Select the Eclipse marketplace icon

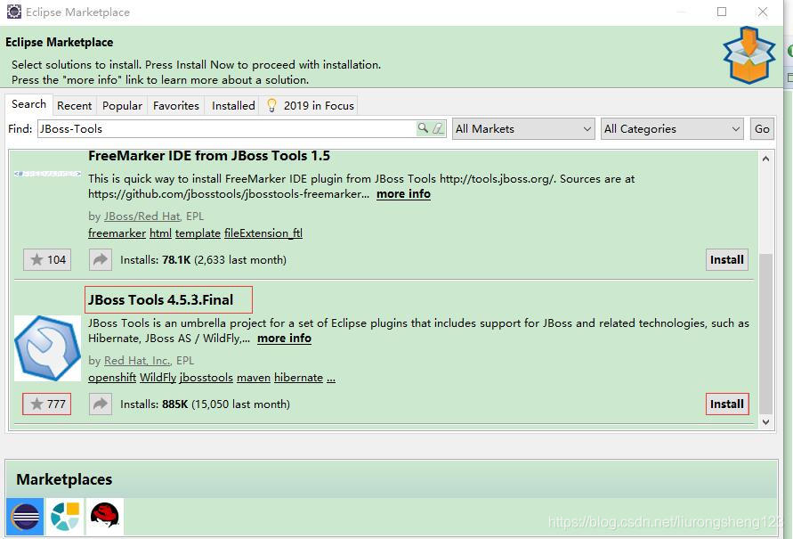[25, 516]
